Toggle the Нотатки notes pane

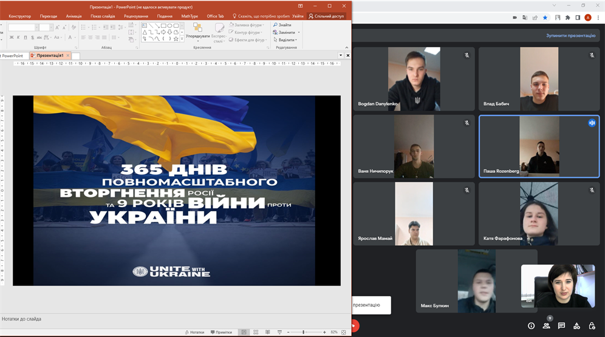point(194,332)
